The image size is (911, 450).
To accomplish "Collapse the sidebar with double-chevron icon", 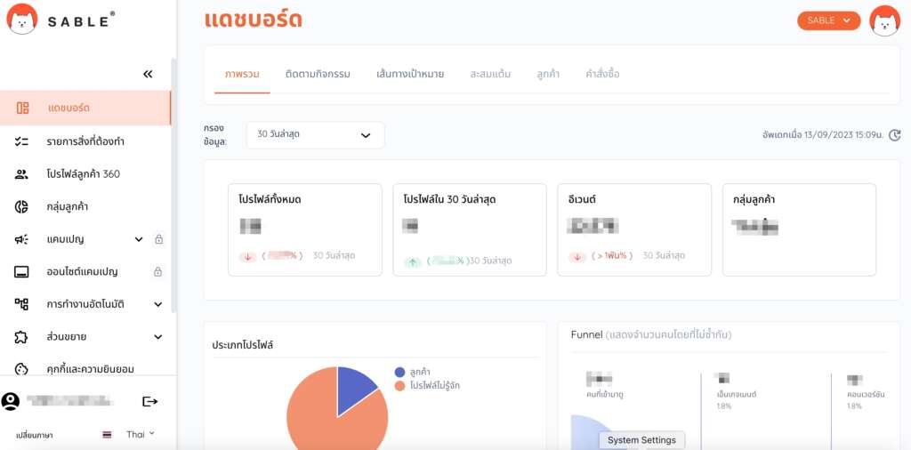I will [x=148, y=75].
